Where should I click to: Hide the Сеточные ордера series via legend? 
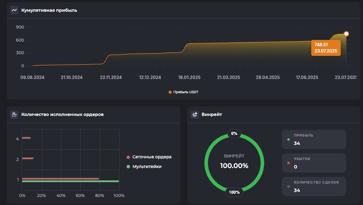149,157
